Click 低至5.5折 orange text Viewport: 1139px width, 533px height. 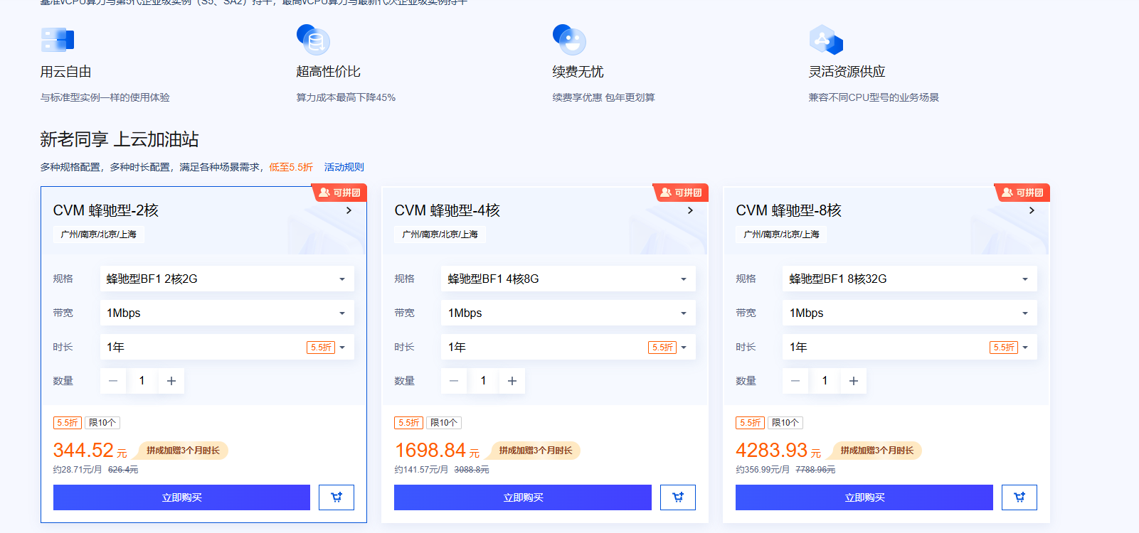click(291, 167)
